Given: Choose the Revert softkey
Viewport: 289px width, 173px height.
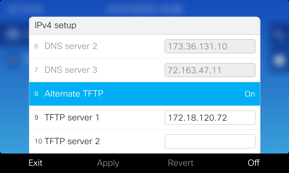Looking at the screenshot, I should click(x=181, y=163).
